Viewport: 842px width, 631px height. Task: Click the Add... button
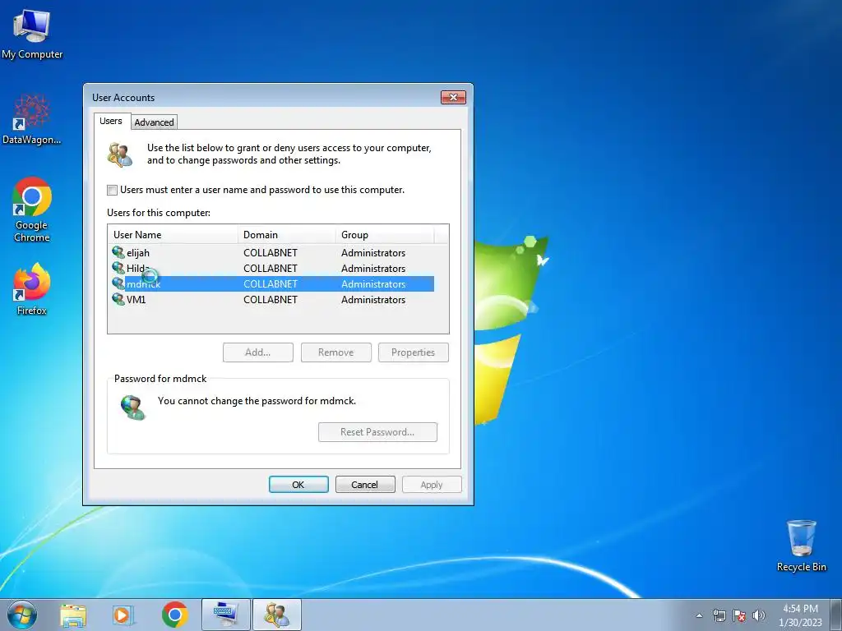pyautogui.click(x=257, y=352)
